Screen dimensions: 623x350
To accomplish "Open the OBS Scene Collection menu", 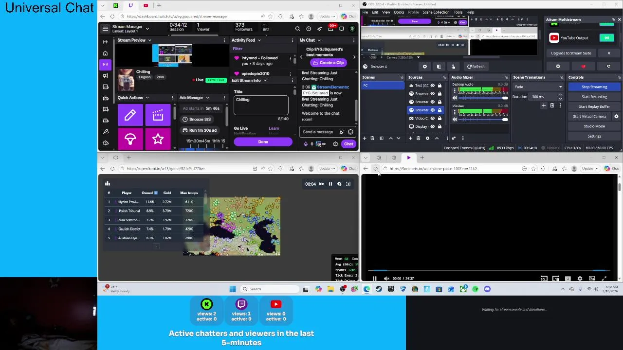I will [x=436, y=12].
